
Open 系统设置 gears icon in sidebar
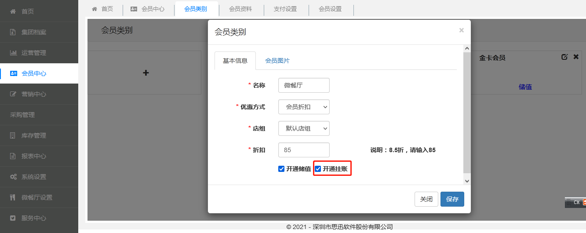pyautogui.click(x=13, y=177)
